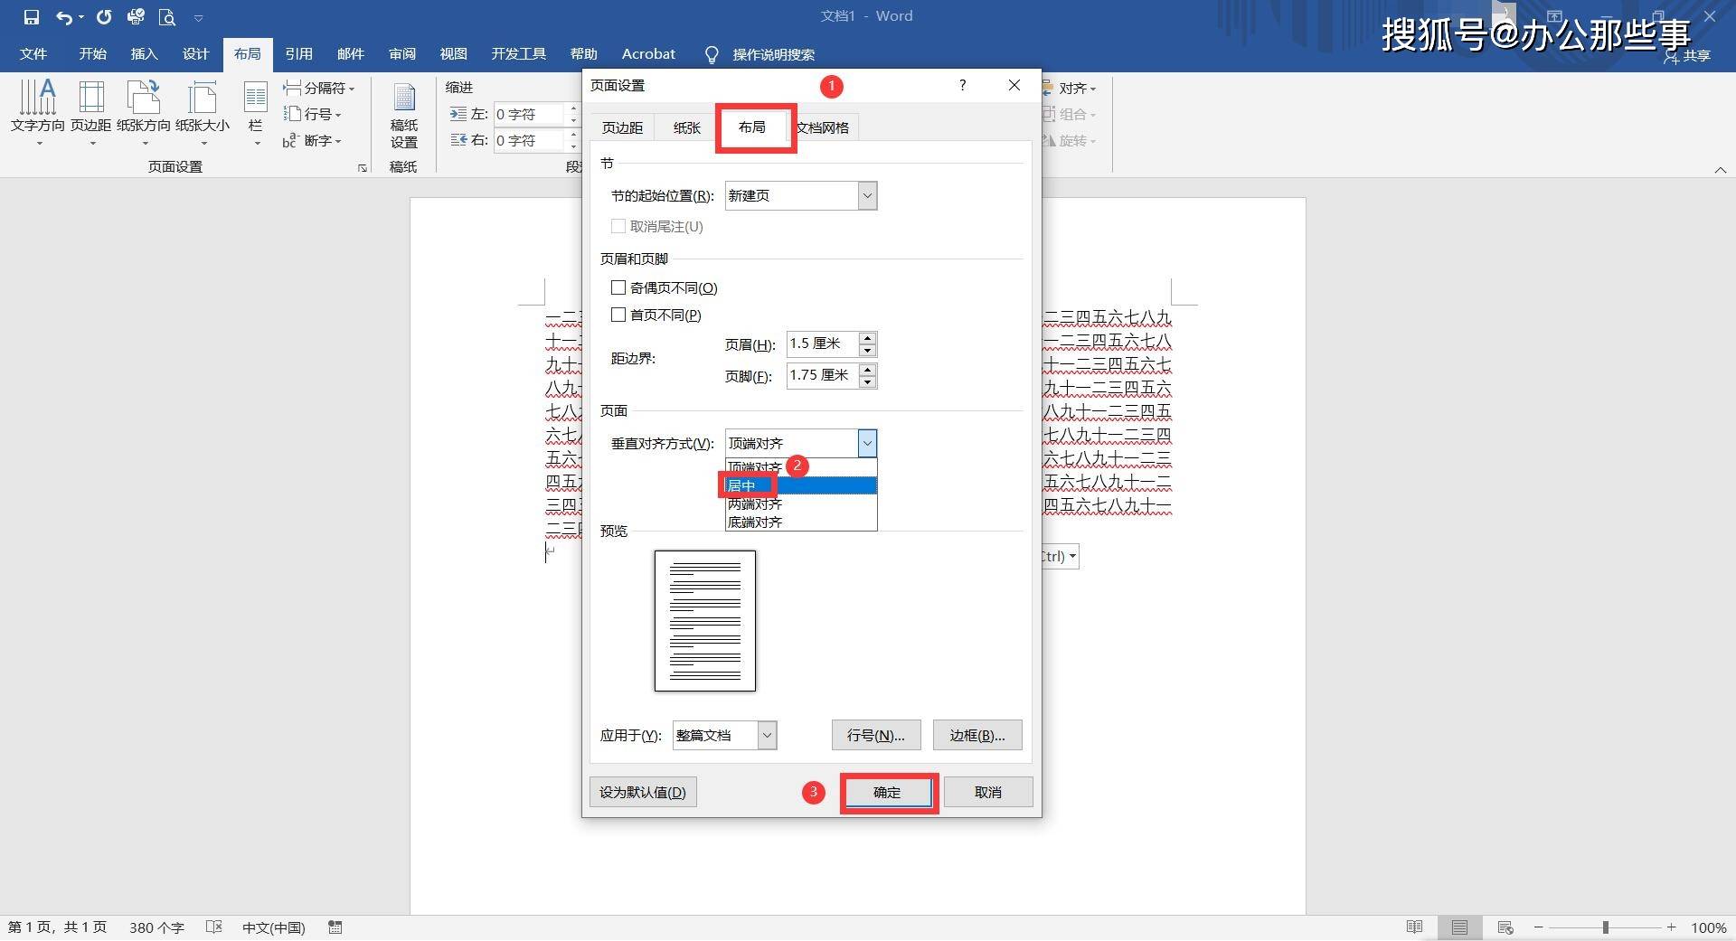Toggle Different odd and even (奇偶页不同) checkbox
The height and width of the screenshot is (941, 1736).
coord(618,287)
